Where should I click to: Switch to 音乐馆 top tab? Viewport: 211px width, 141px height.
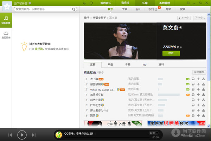click(125, 3)
